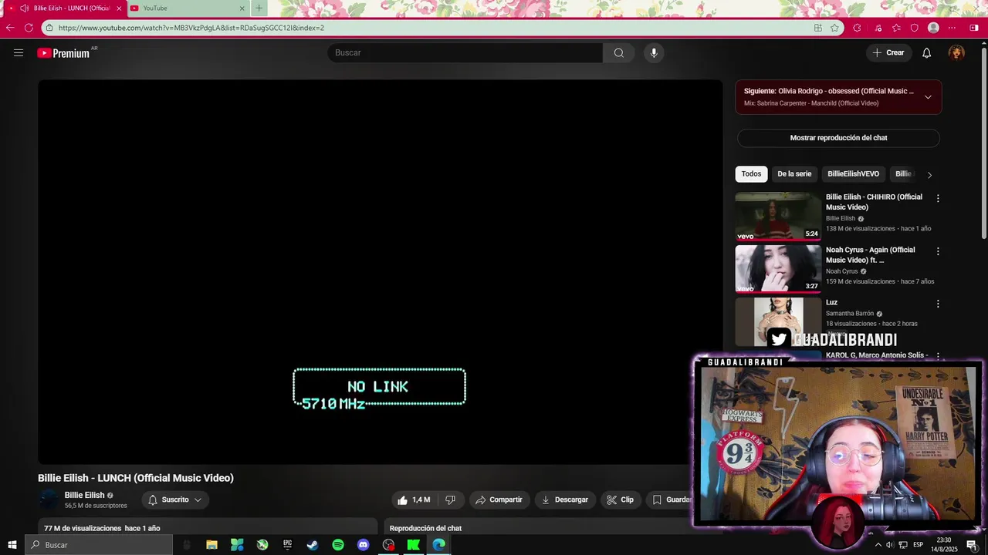Click the Clip button
This screenshot has height=555, width=988.
pyautogui.click(x=621, y=499)
